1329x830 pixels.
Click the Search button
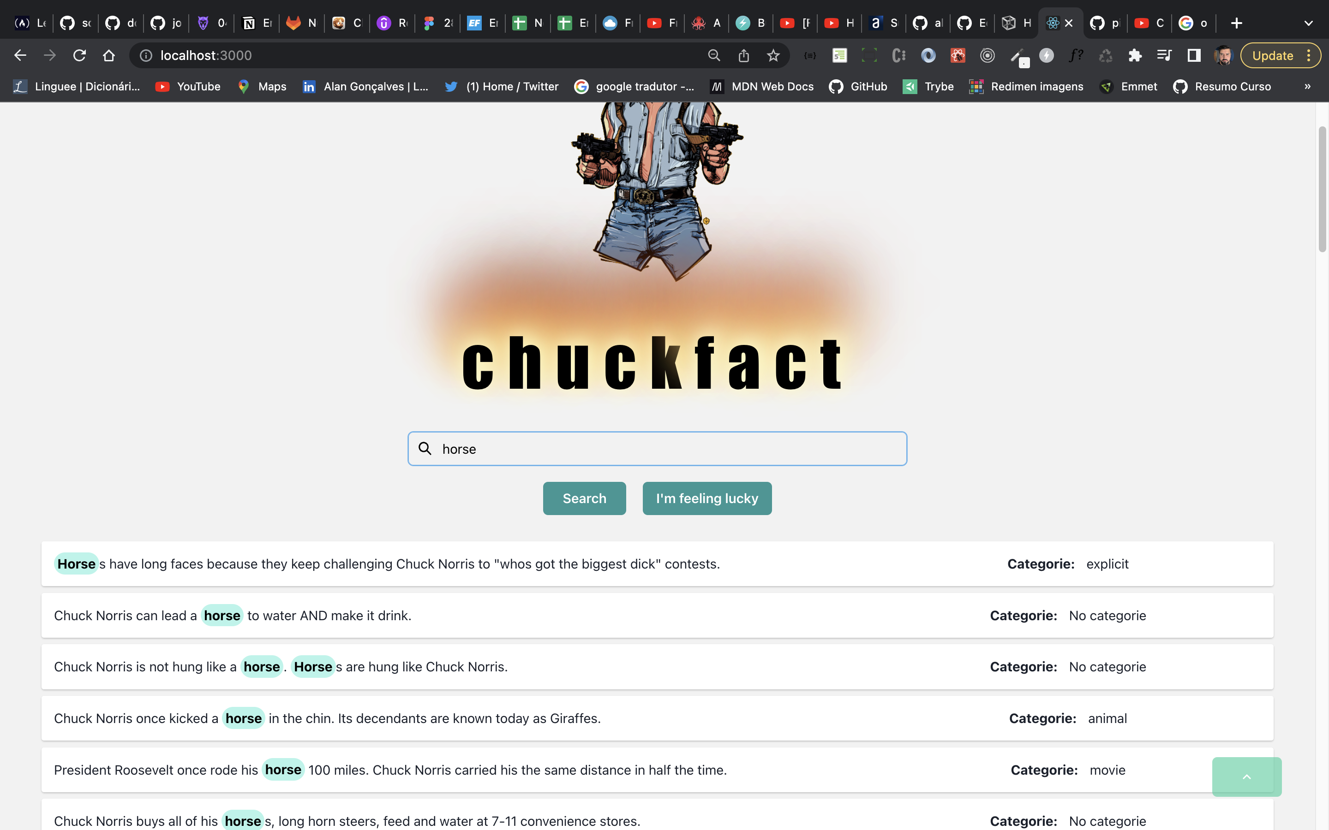584,498
